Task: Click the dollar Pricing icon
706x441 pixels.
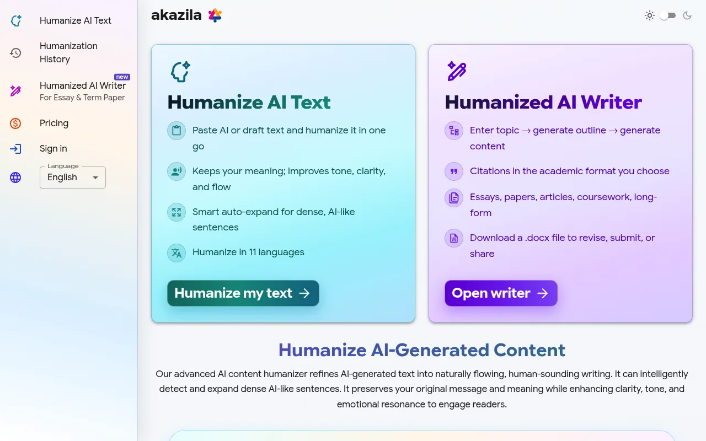Action: [x=15, y=123]
